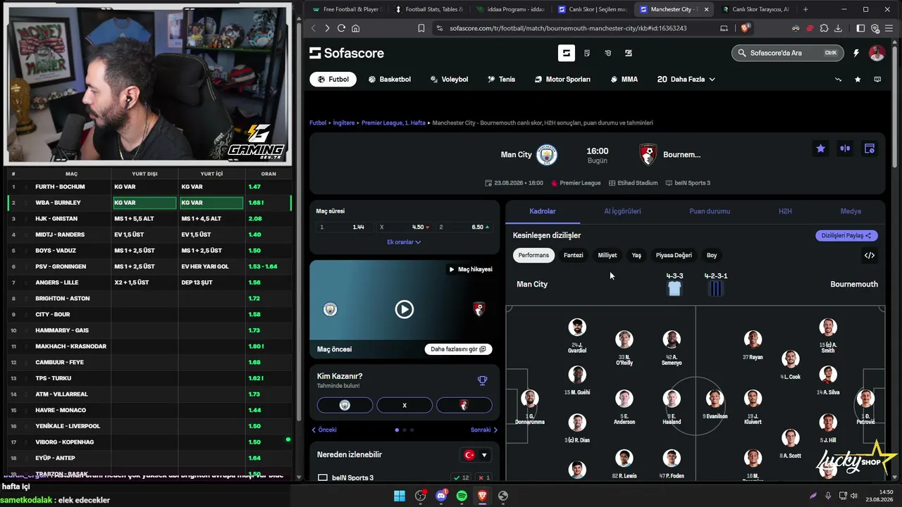Play the match preview video
902x507 pixels.
[404, 309]
